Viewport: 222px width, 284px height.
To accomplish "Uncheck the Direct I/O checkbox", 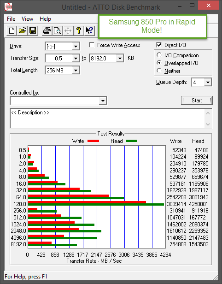I will (159, 45).
